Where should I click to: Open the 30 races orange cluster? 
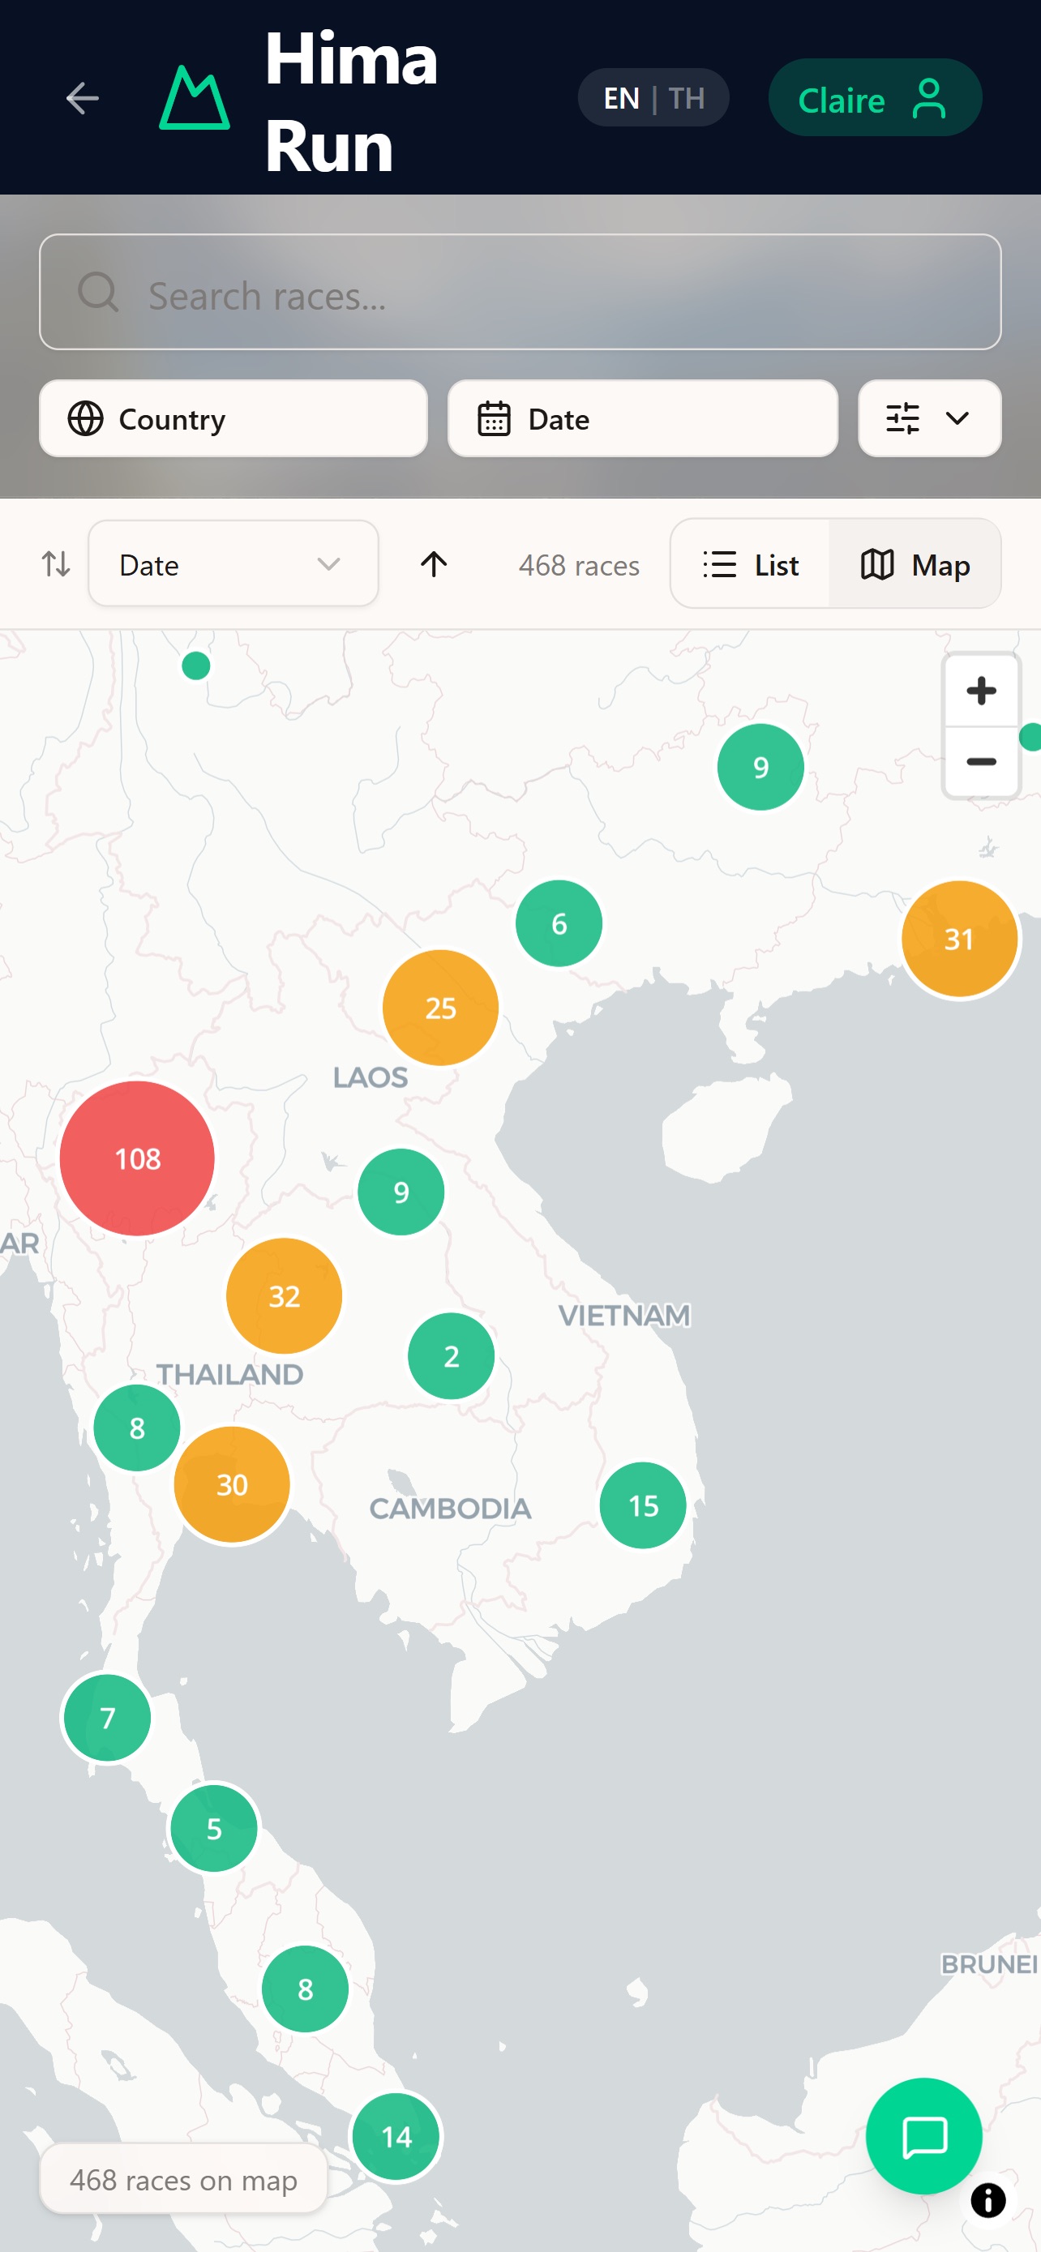pyautogui.click(x=232, y=1483)
